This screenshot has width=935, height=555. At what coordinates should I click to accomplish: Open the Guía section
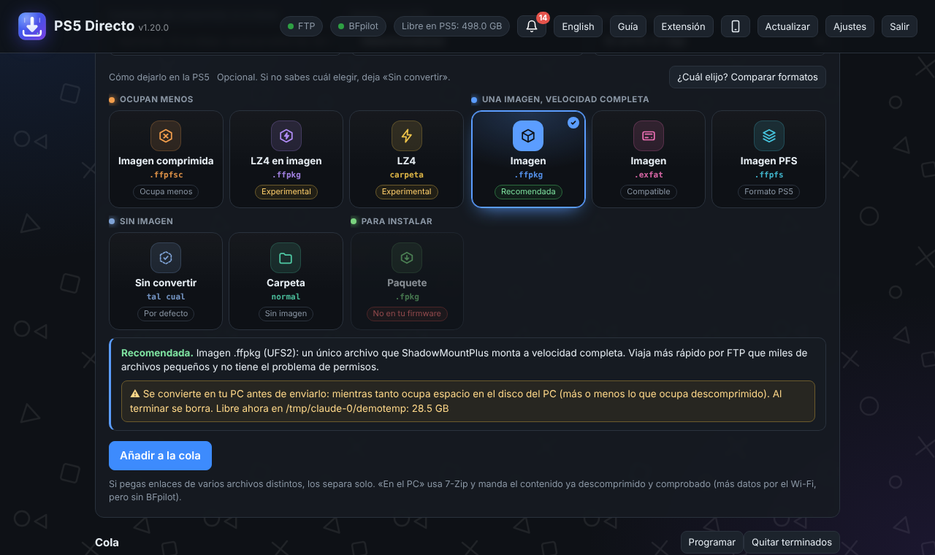tap(627, 26)
